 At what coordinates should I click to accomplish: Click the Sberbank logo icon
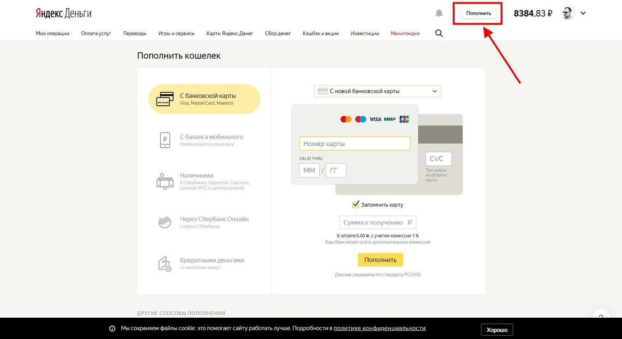point(165,222)
